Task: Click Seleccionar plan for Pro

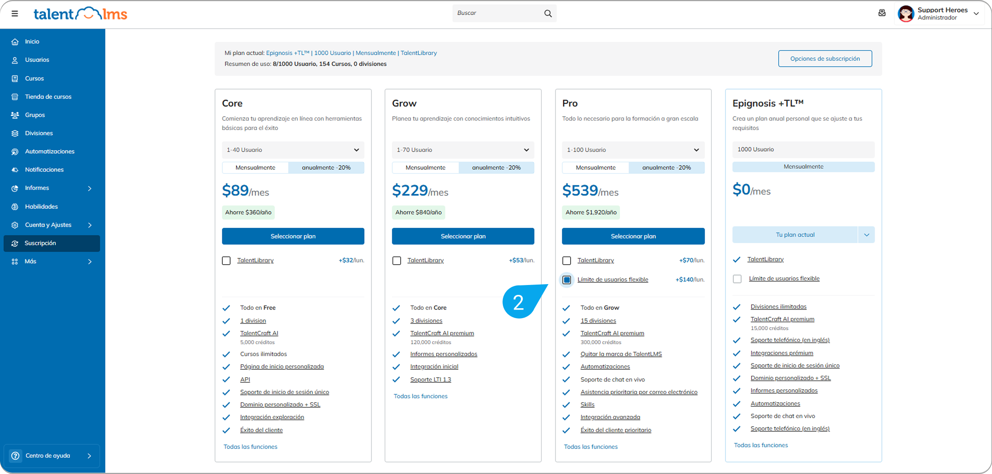Action: 633,236
